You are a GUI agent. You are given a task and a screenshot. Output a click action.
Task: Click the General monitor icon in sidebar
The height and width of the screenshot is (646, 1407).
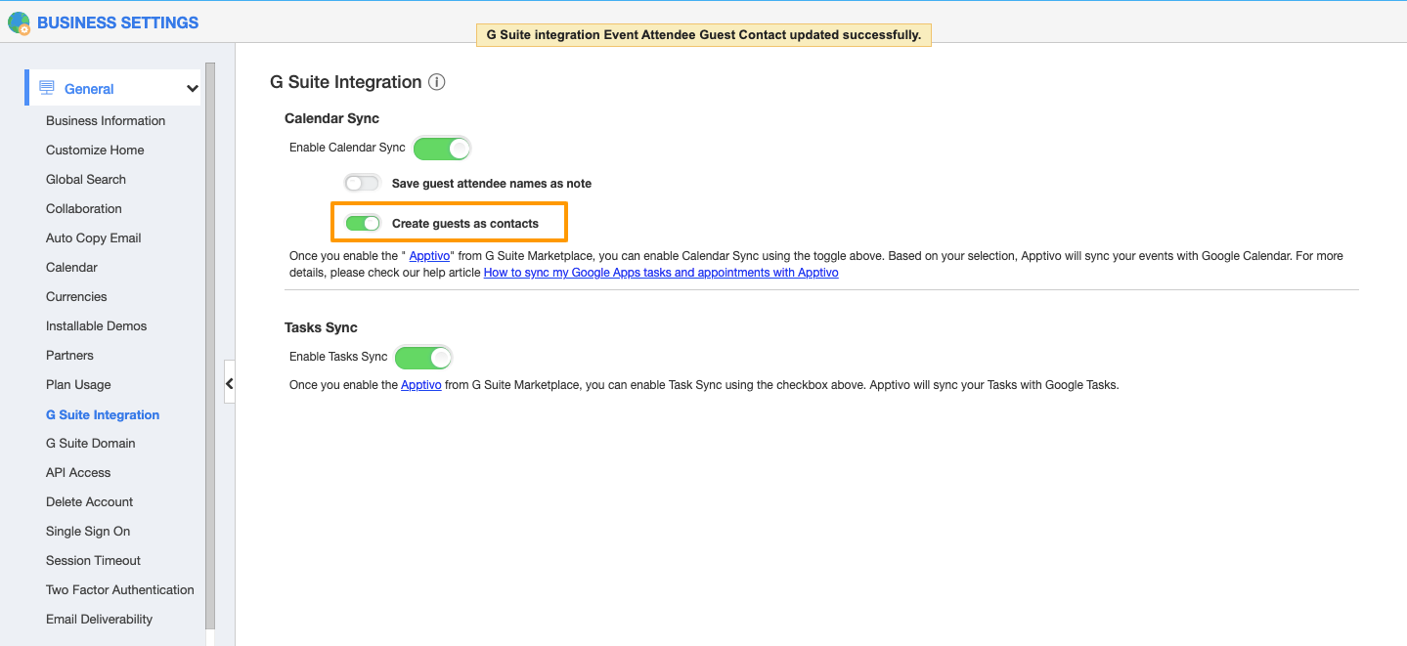click(46, 88)
